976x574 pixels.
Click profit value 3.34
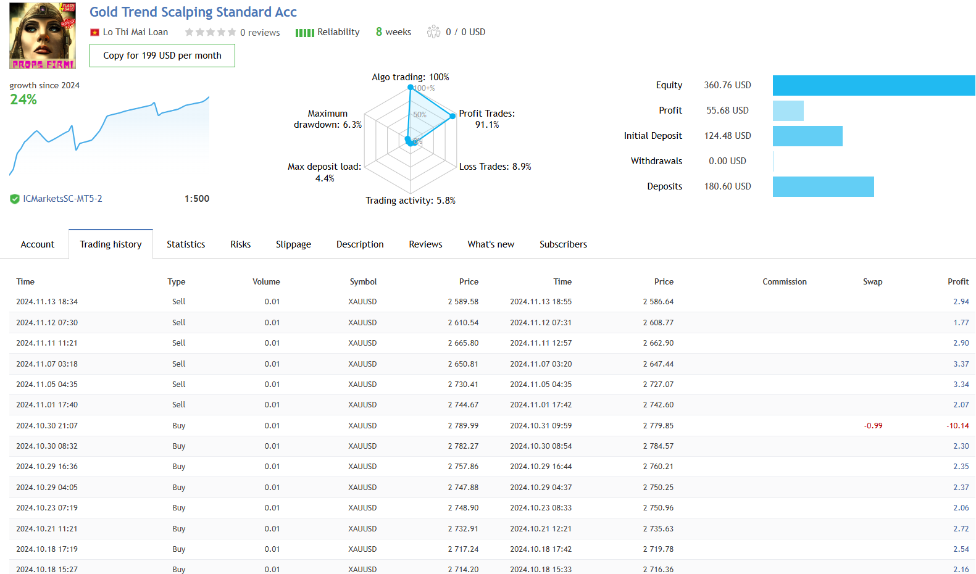pyautogui.click(x=961, y=385)
